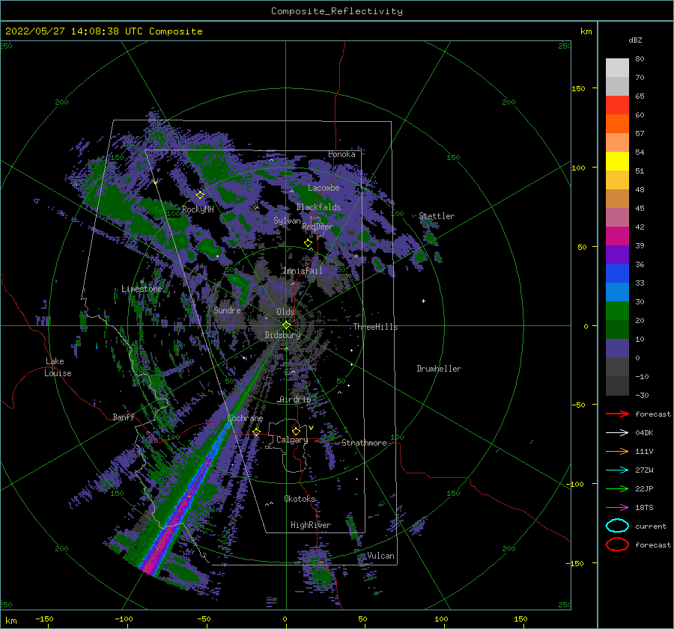Screen dimensions: 674x629
Task: Click the 18TS legend label
Action: 644,508
